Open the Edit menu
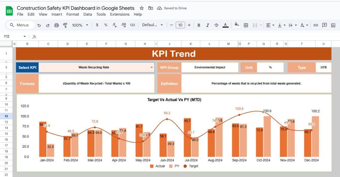This screenshot has width=340, height=177. click(x=31, y=14)
